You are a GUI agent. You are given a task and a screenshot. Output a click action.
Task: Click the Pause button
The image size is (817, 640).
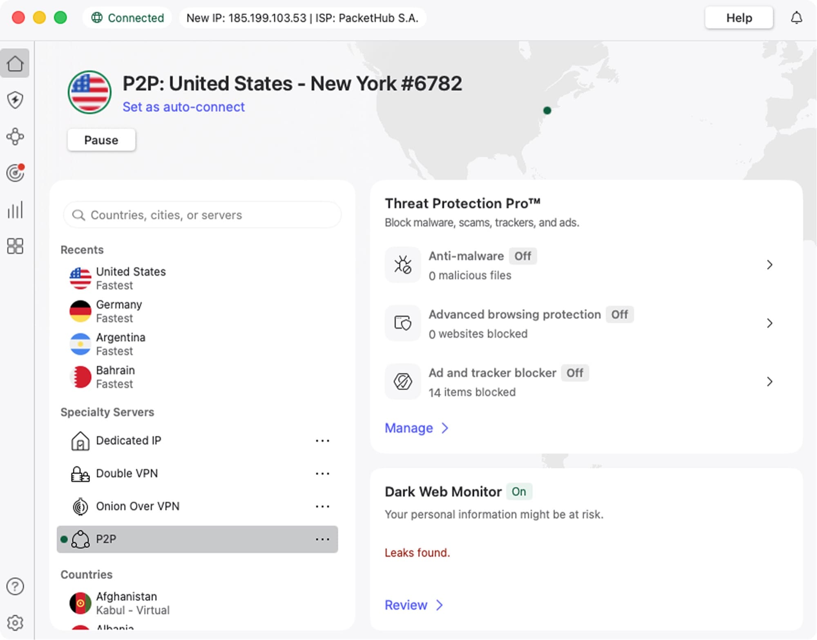[x=101, y=140]
